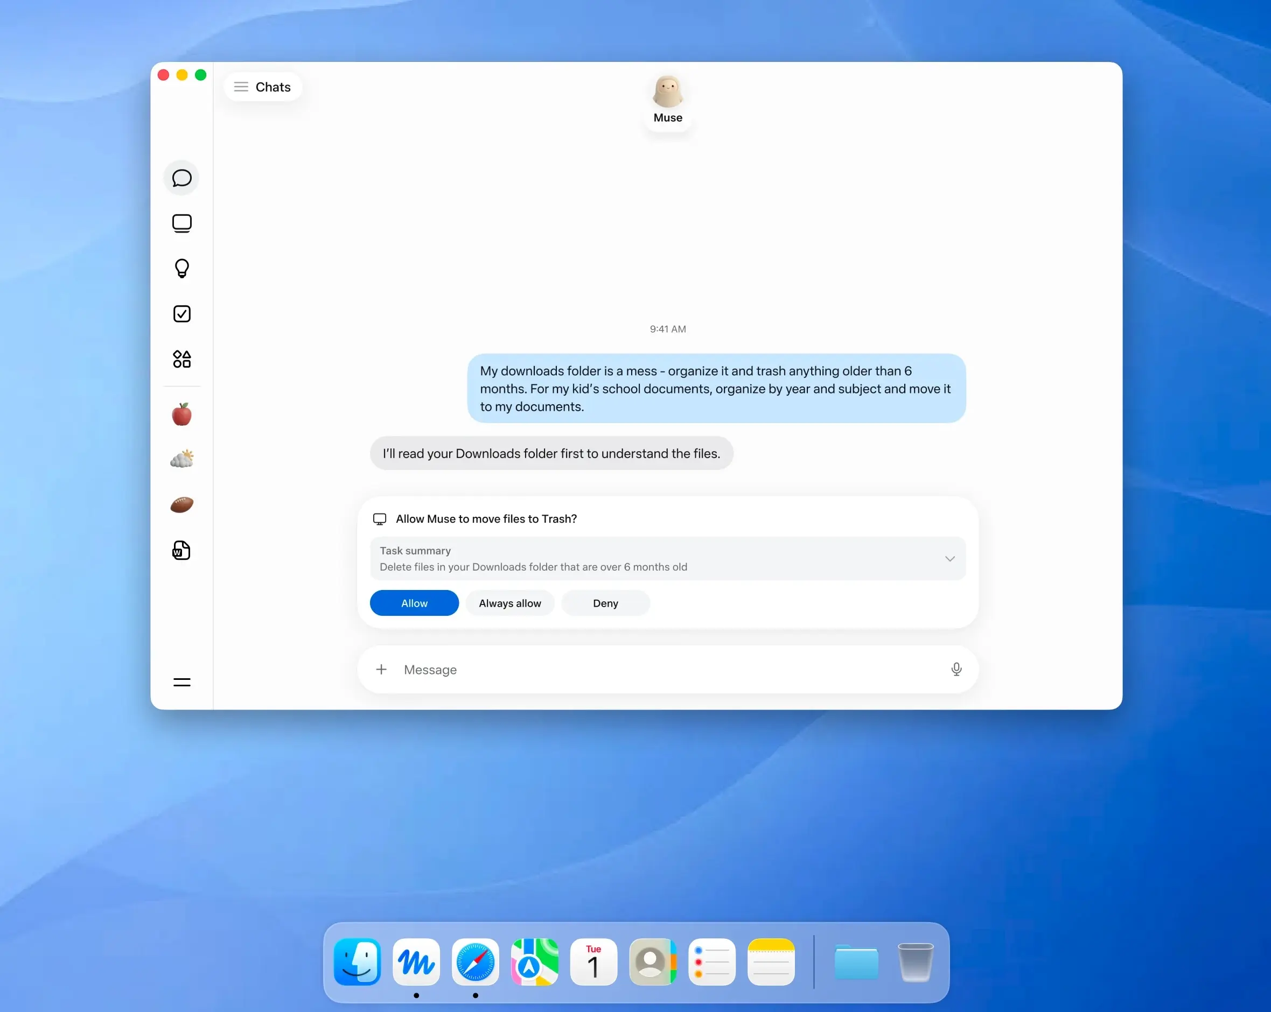
Task: Click the 9:41 AM timestamp
Action: [x=667, y=329]
